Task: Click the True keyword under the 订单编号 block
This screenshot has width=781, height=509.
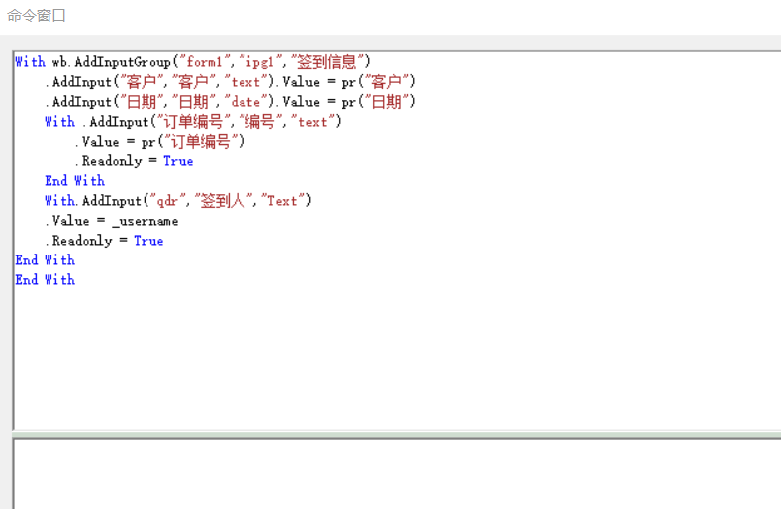Action: (178, 161)
